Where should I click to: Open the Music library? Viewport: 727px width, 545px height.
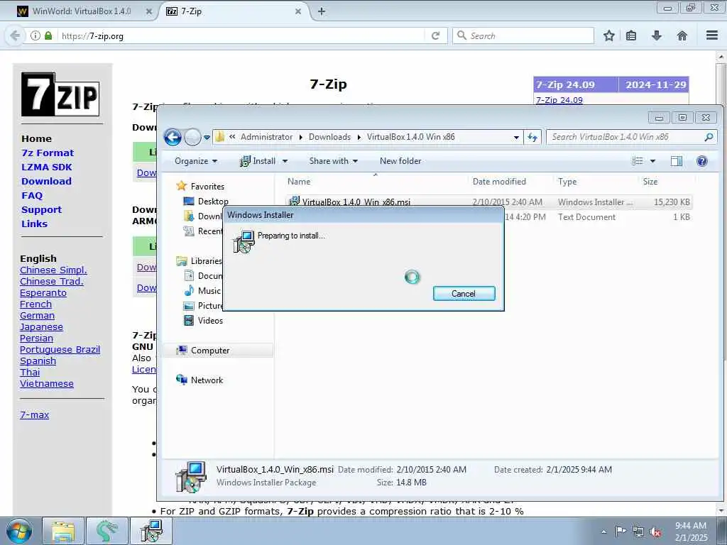pos(209,290)
